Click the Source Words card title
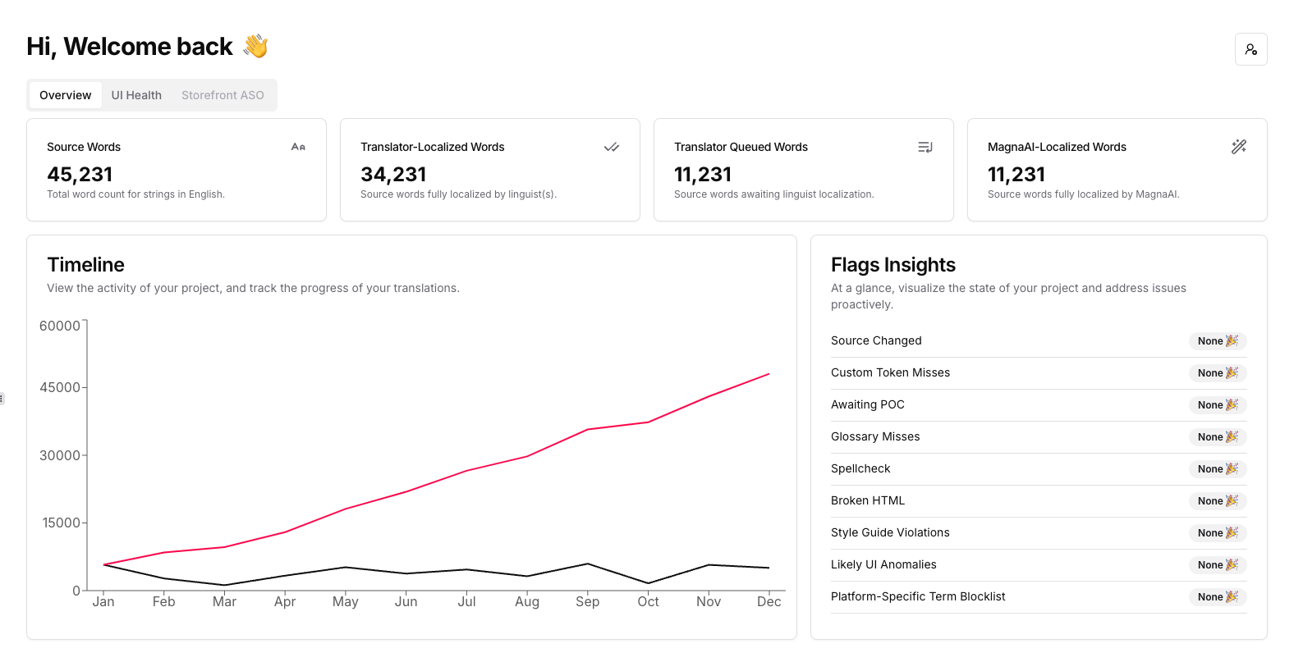This screenshot has height=671, width=1294. point(84,147)
